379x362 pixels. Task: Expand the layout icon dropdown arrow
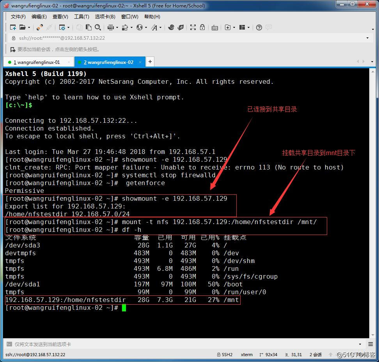tap(248, 28)
